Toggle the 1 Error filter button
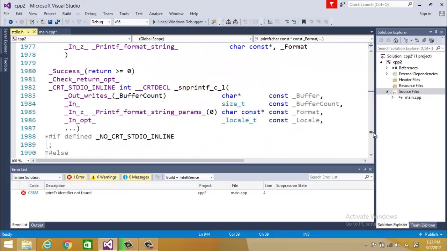Image resolution: width=447 pixels, height=251 pixels. tap(76, 177)
